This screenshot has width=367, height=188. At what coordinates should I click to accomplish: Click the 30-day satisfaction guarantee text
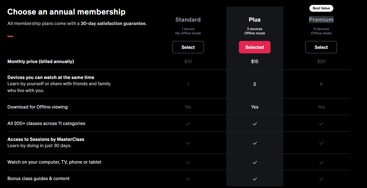(114, 24)
